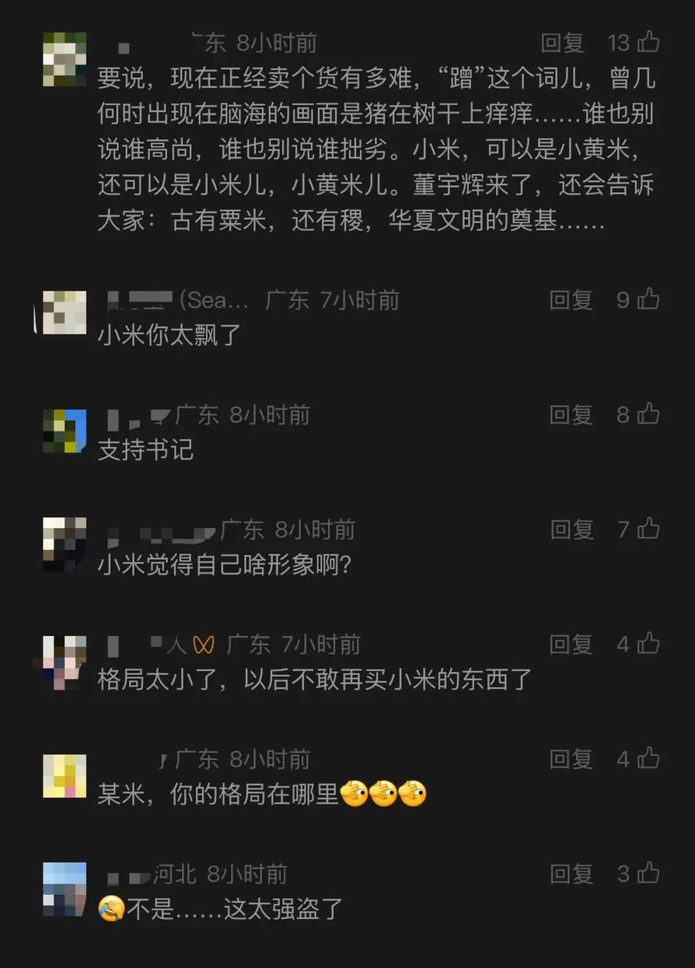Like the comment "这太强盗了"

(648, 873)
